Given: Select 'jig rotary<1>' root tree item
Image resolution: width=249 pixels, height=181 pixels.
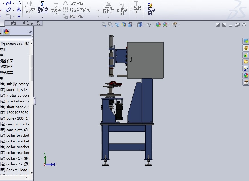Looking at the screenshot, I should 15,44.
